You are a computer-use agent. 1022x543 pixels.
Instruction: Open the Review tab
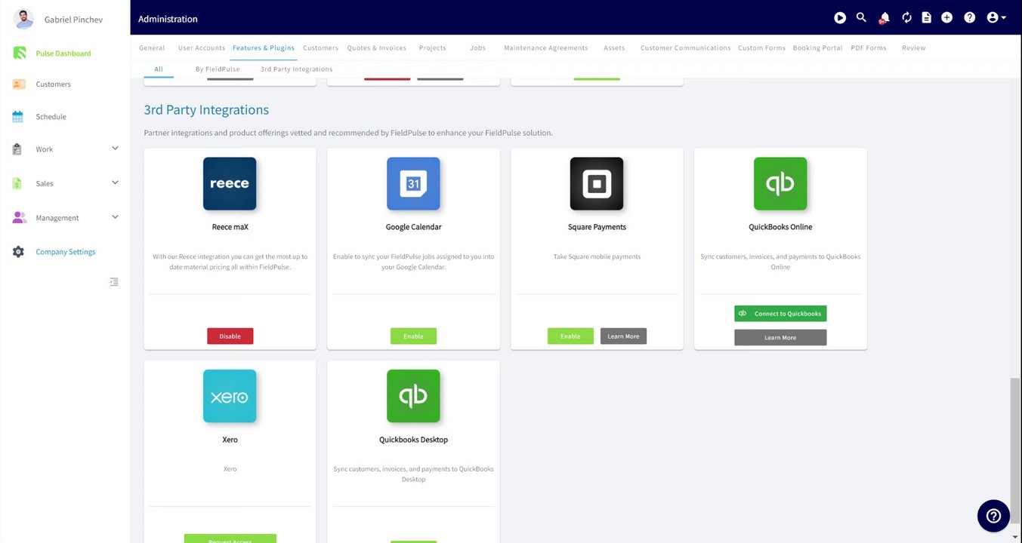(913, 48)
